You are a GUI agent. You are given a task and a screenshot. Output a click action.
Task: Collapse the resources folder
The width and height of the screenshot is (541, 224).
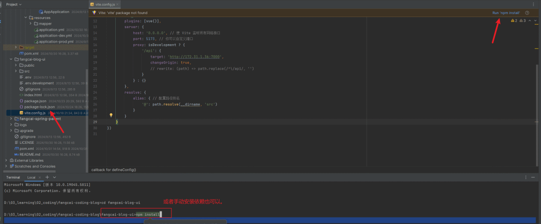point(26,18)
